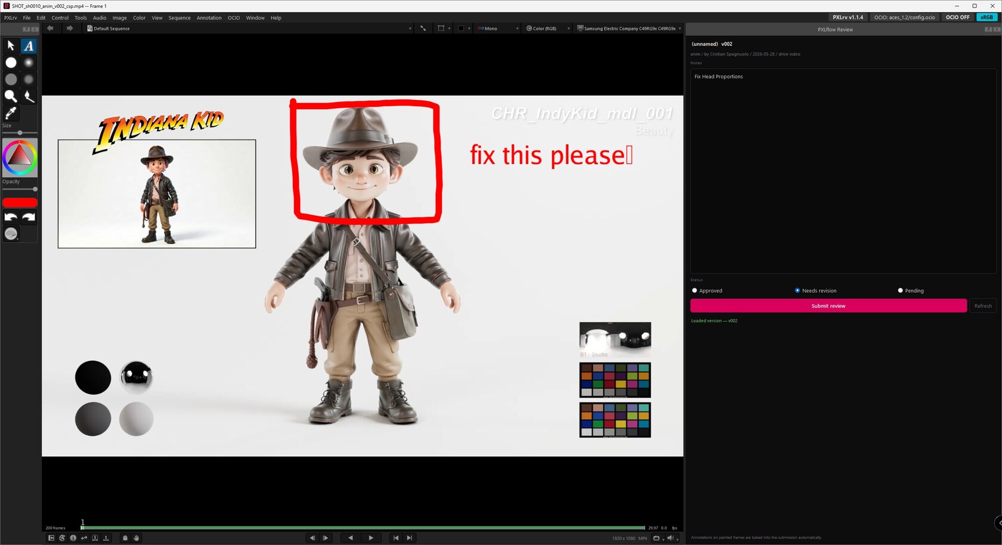
Task: Open the Samsung display device dropdown
Action: [629, 28]
